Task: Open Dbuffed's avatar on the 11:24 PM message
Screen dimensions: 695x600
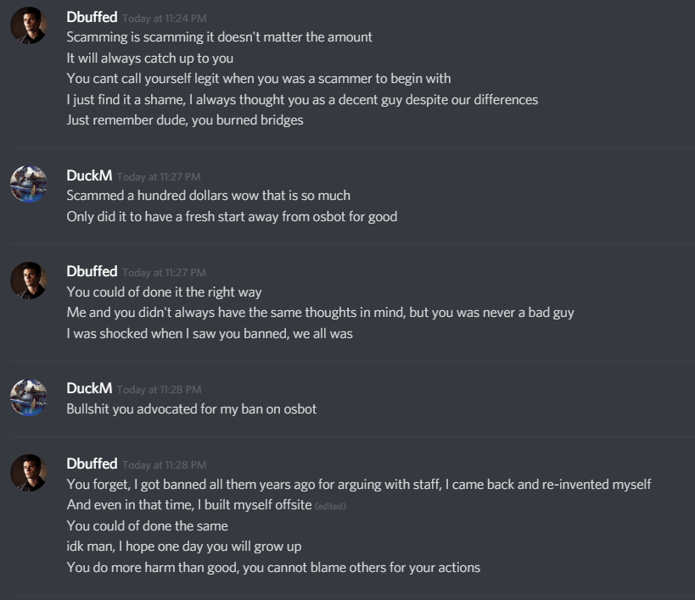Action: point(29,25)
